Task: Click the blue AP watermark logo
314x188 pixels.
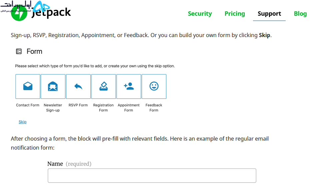Action: click(x=41, y=6)
